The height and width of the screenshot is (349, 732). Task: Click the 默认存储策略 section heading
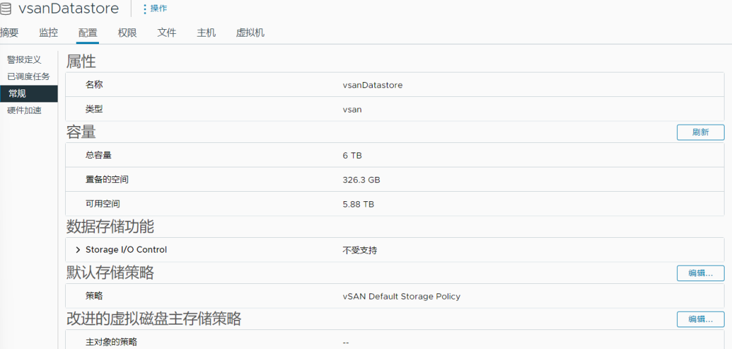(x=110, y=273)
